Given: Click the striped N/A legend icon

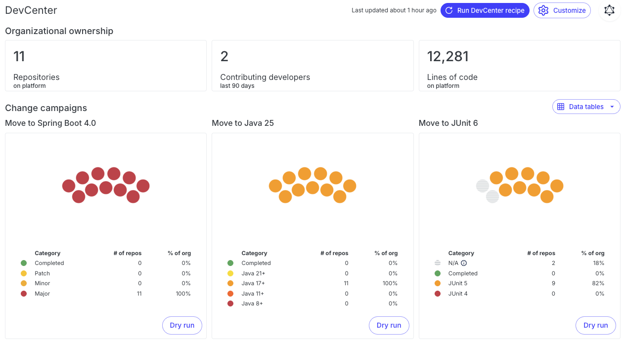Looking at the screenshot, I should 437,263.
